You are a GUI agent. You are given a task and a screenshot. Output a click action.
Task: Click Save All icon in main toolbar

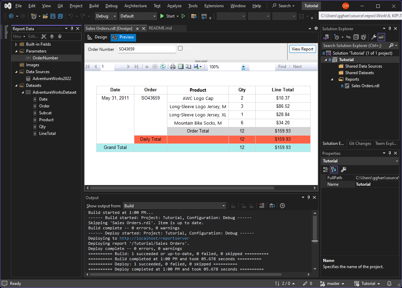click(60, 16)
